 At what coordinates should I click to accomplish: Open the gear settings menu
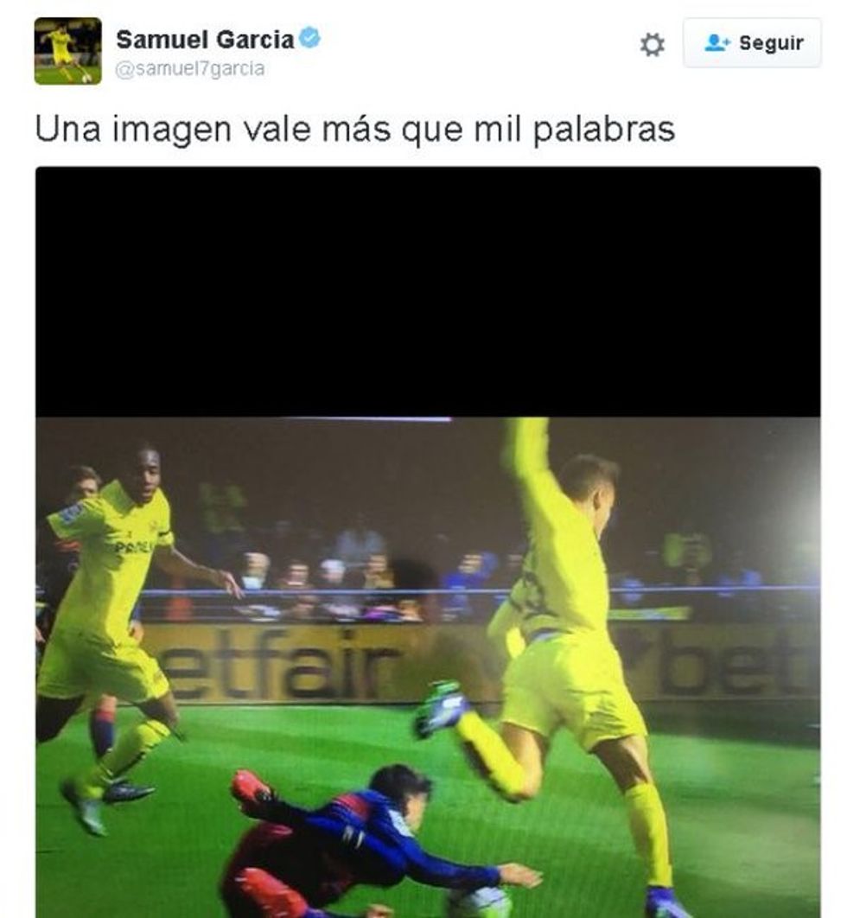point(652,44)
